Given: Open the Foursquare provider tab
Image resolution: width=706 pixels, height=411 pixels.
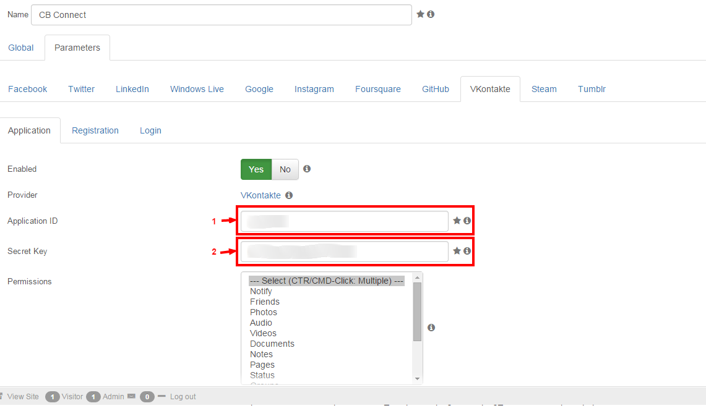Looking at the screenshot, I should (378, 89).
